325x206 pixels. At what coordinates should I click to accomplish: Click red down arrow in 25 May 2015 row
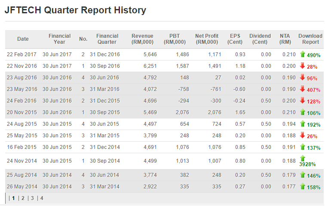[302, 135]
